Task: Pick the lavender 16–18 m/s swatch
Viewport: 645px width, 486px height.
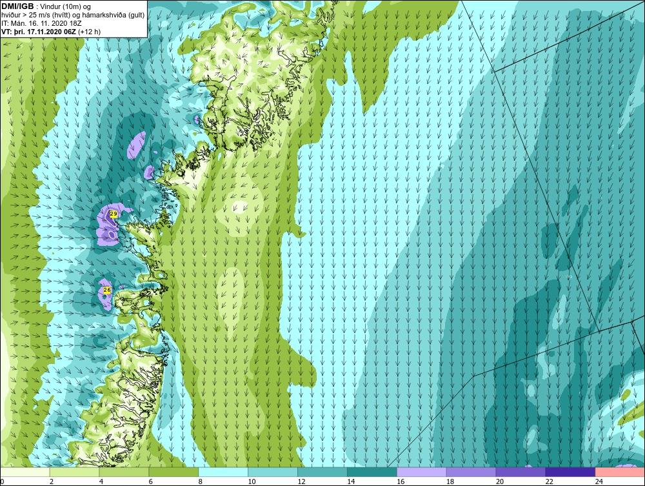Action: pos(422,472)
